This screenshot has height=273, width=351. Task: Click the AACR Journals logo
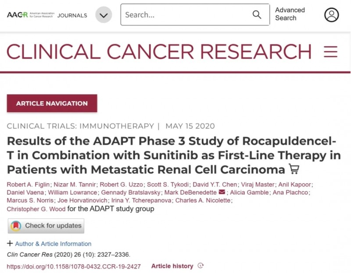coord(47,15)
